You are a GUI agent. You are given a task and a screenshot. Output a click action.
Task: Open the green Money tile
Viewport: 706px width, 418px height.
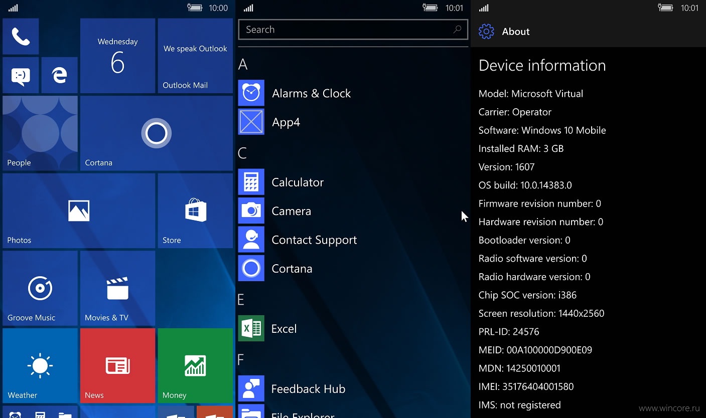pyautogui.click(x=195, y=366)
